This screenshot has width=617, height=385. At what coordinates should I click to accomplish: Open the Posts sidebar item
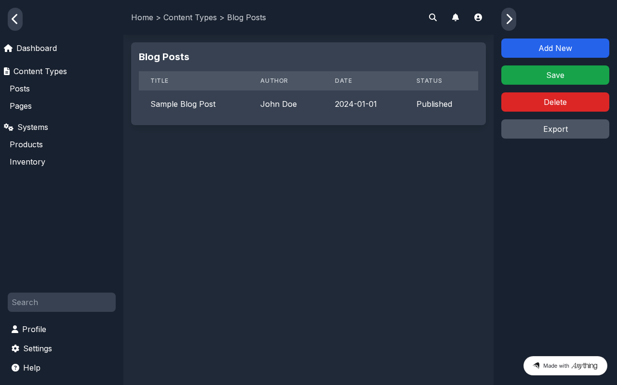pyautogui.click(x=20, y=89)
